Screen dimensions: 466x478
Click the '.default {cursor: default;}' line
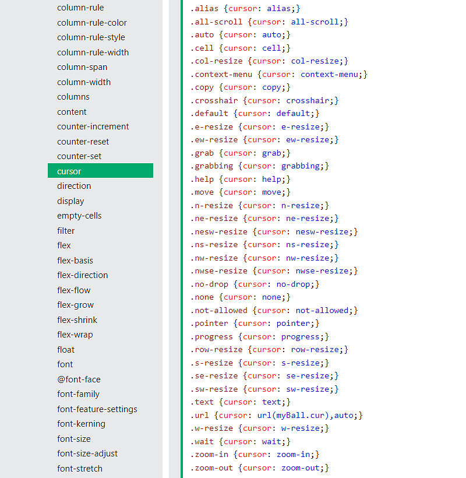click(x=255, y=114)
